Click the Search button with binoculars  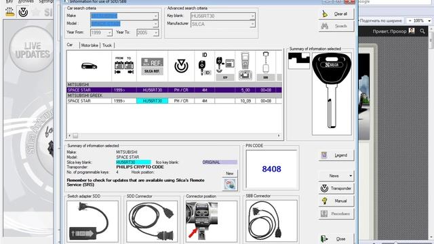point(336,26)
